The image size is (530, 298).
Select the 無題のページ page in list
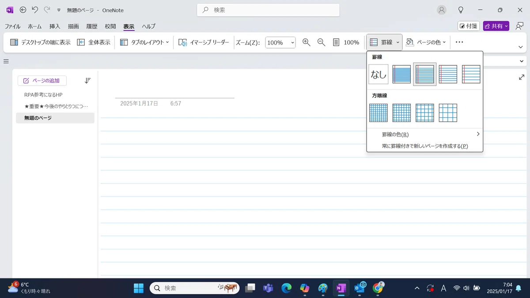(x=55, y=118)
